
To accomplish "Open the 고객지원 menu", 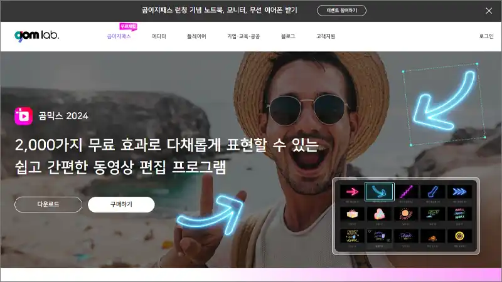I will (x=326, y=36).
